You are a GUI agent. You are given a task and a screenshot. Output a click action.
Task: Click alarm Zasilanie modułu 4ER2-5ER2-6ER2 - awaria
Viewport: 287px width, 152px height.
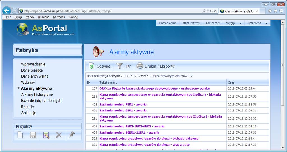pyautogui.click(x=132, y=126)
